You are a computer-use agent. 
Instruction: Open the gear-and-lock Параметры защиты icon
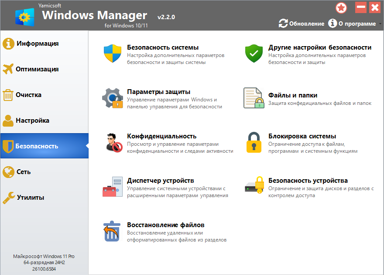(x=113, y=98)
